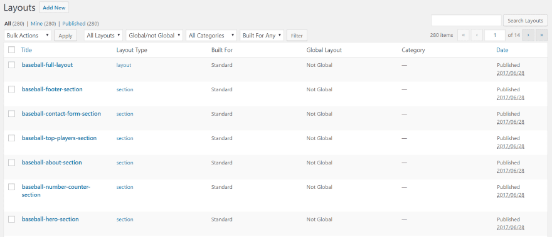Select the baseball-hero-section checkbox

tap(12, 219)
